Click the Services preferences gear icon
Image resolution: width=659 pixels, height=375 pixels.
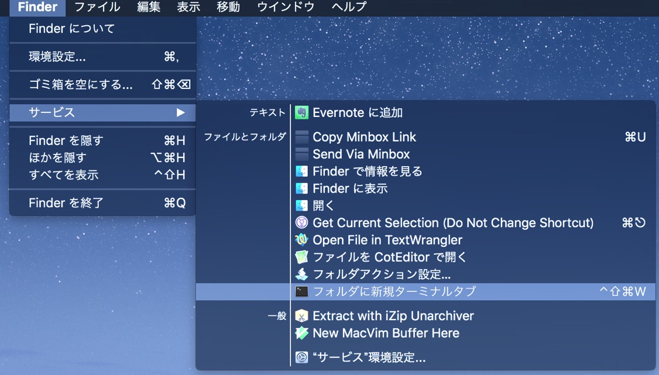(x=301, y=357)
